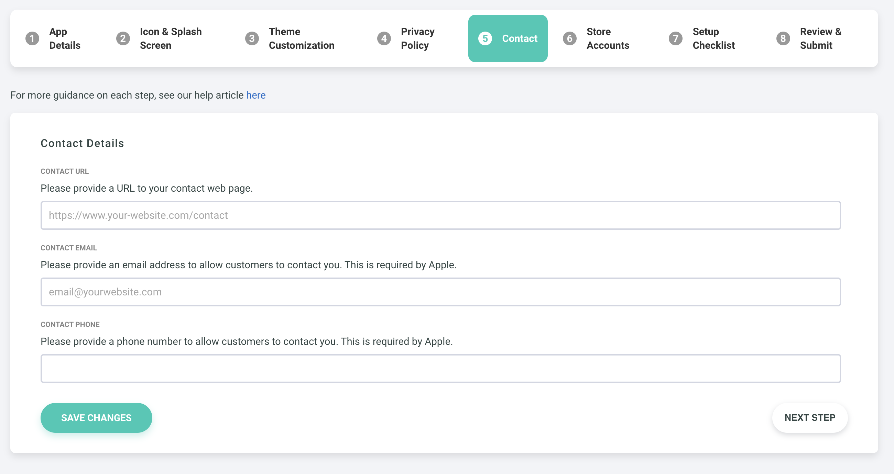
Task: Click the step 1 number circle
Action: (32, 38)
